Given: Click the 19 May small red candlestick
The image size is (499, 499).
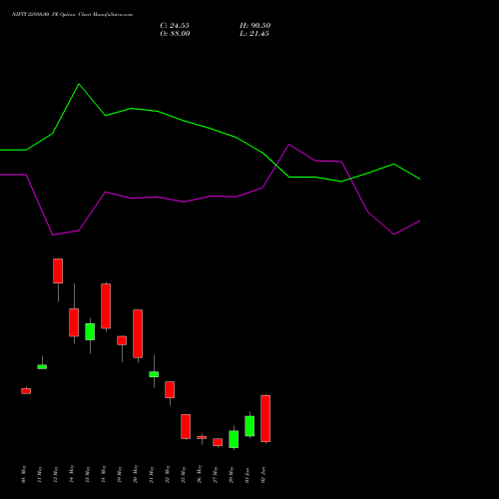Looking at the screenshot, I should click(x=122, y=340).
